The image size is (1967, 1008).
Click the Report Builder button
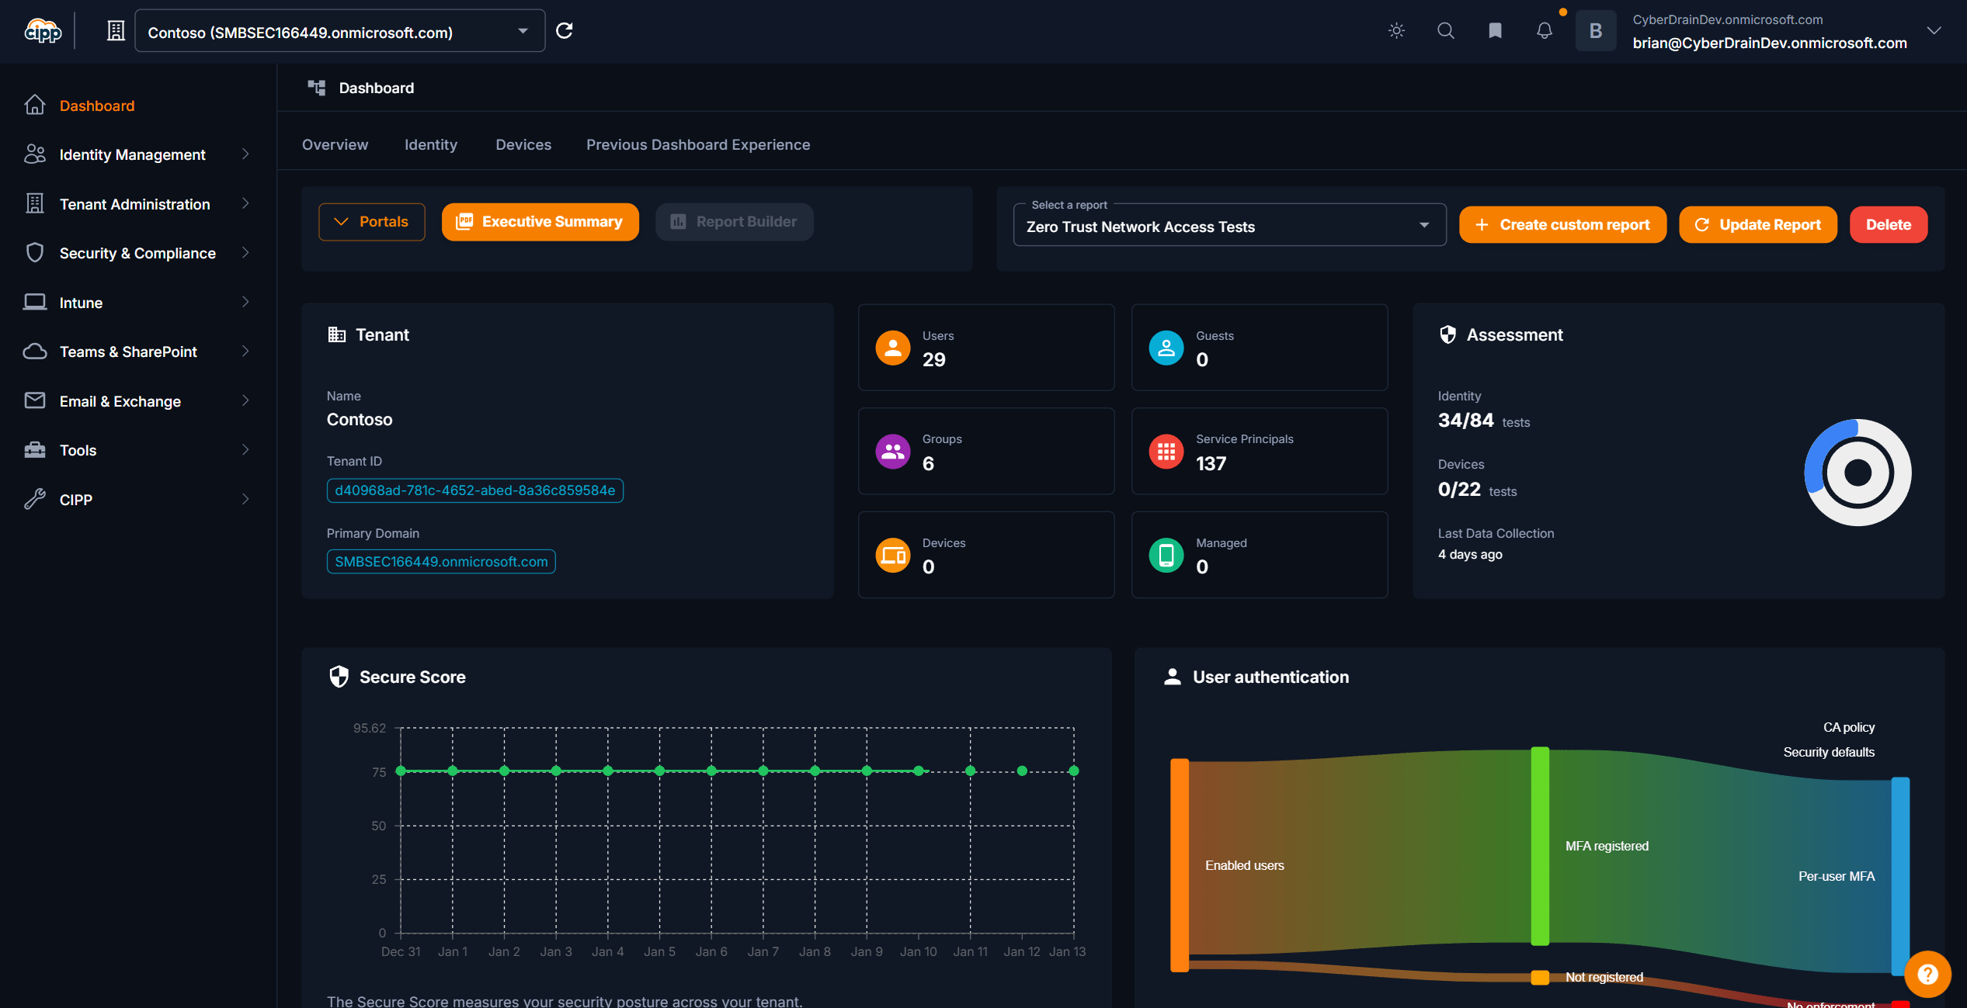tap(735, 222)
